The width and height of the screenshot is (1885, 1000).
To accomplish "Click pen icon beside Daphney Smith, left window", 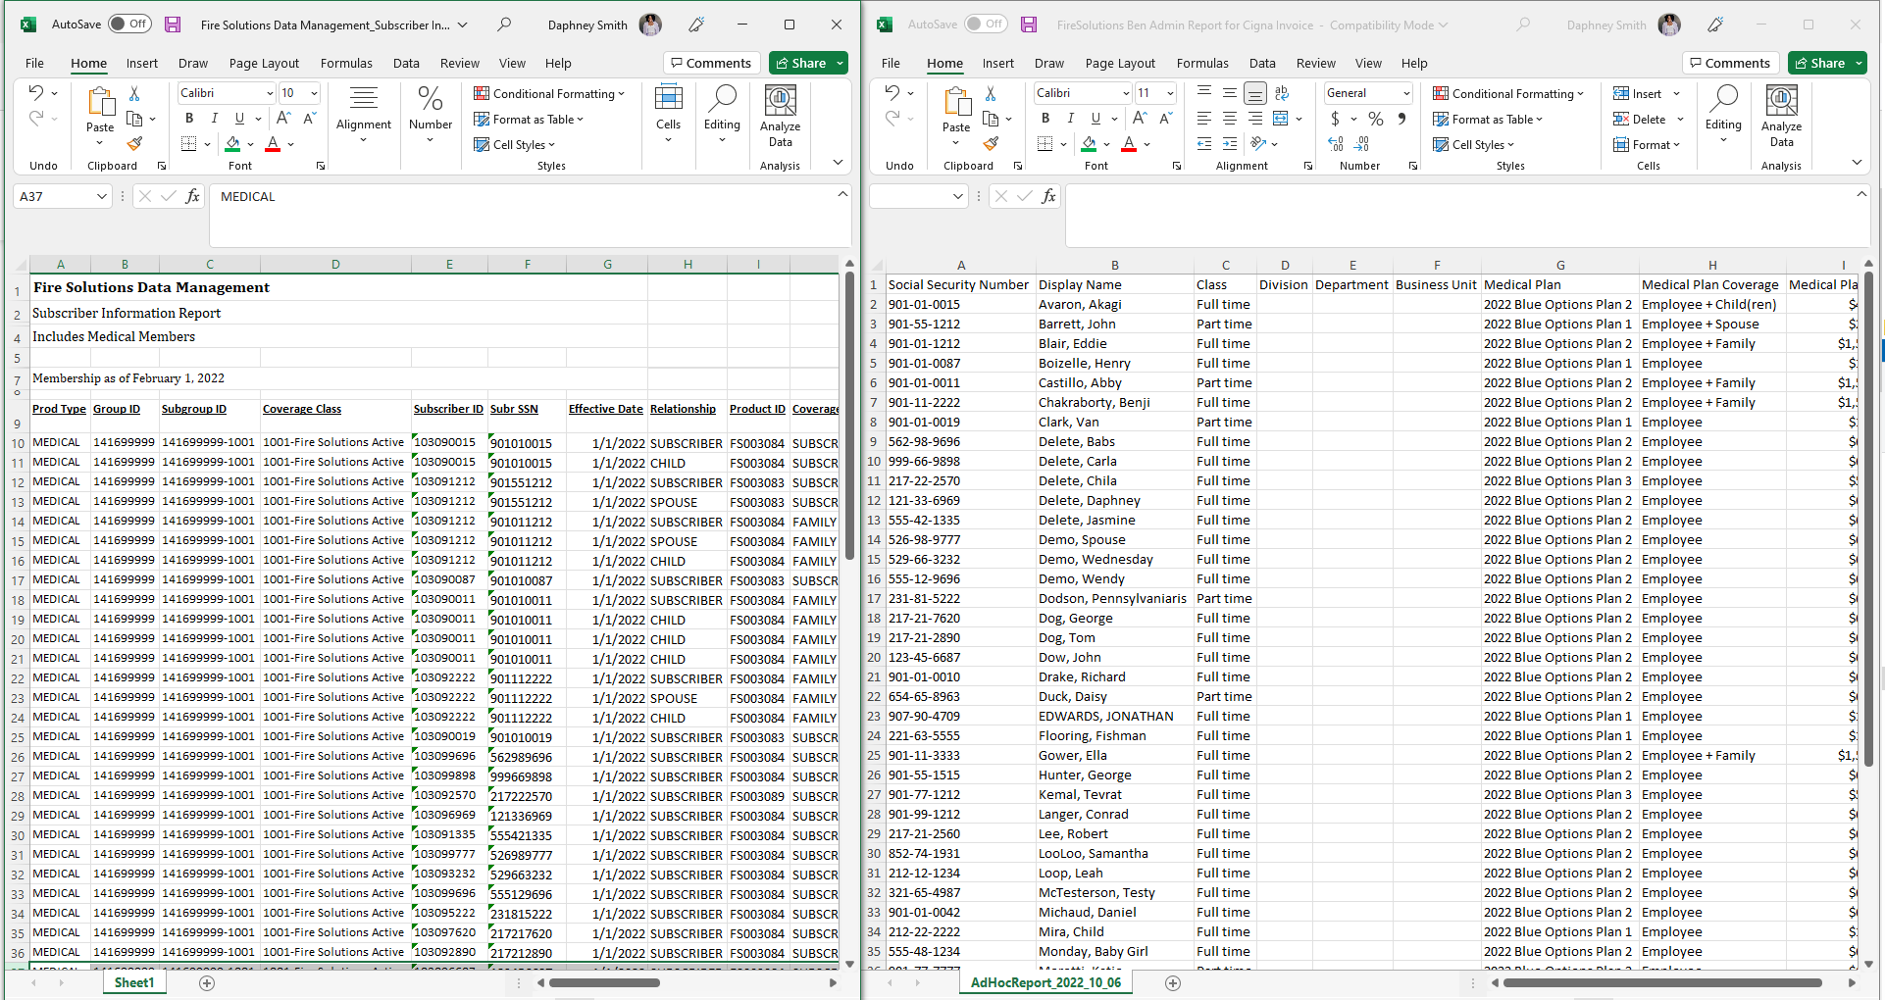I will [x=696, y=25].
